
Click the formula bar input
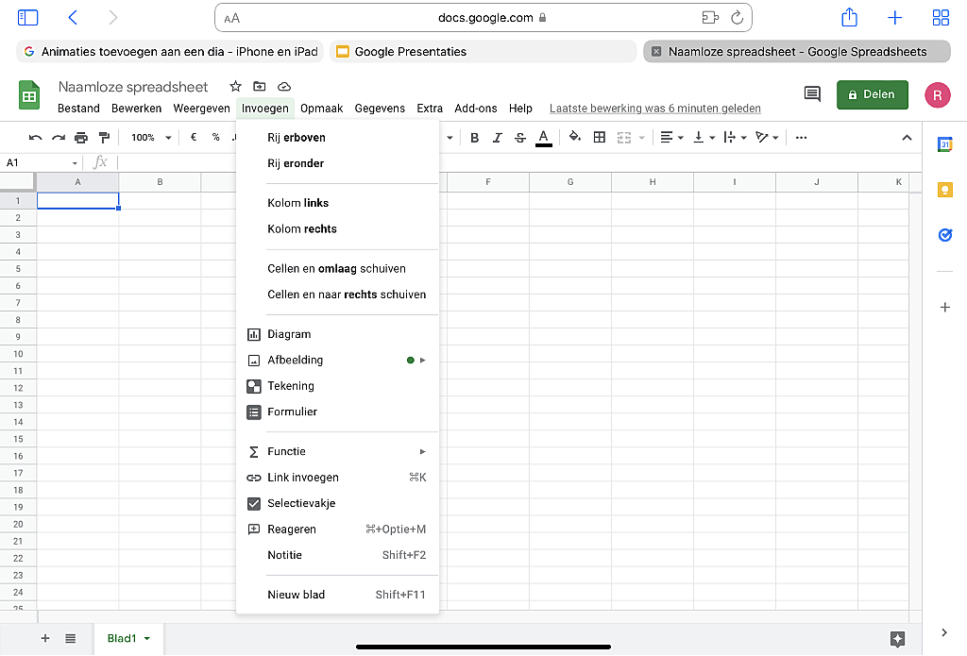518,162
